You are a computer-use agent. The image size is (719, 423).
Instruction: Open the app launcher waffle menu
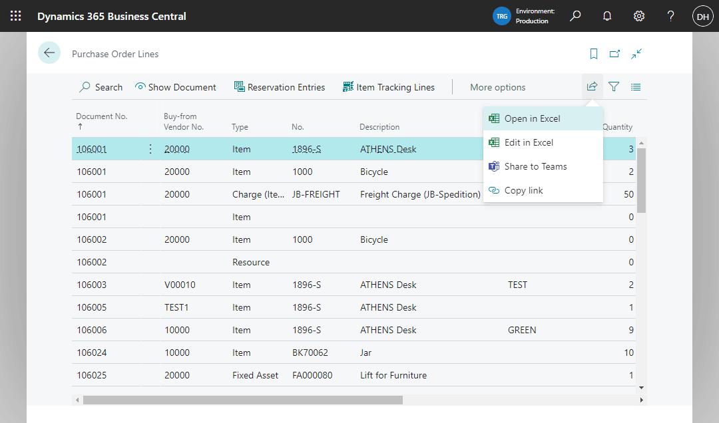15,16
